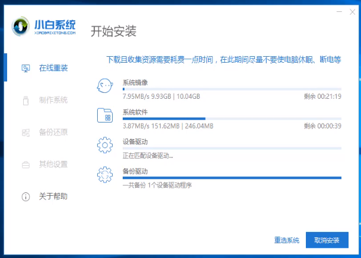Click the USB icon for 制作系统
361x258 pixels.
(25, 100)
